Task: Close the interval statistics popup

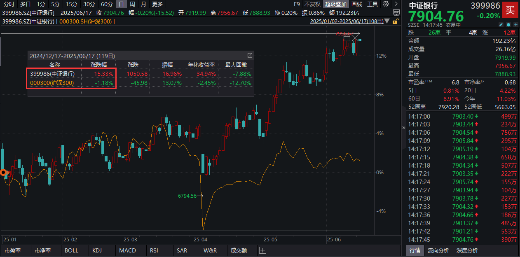Action: coord(250,55)
